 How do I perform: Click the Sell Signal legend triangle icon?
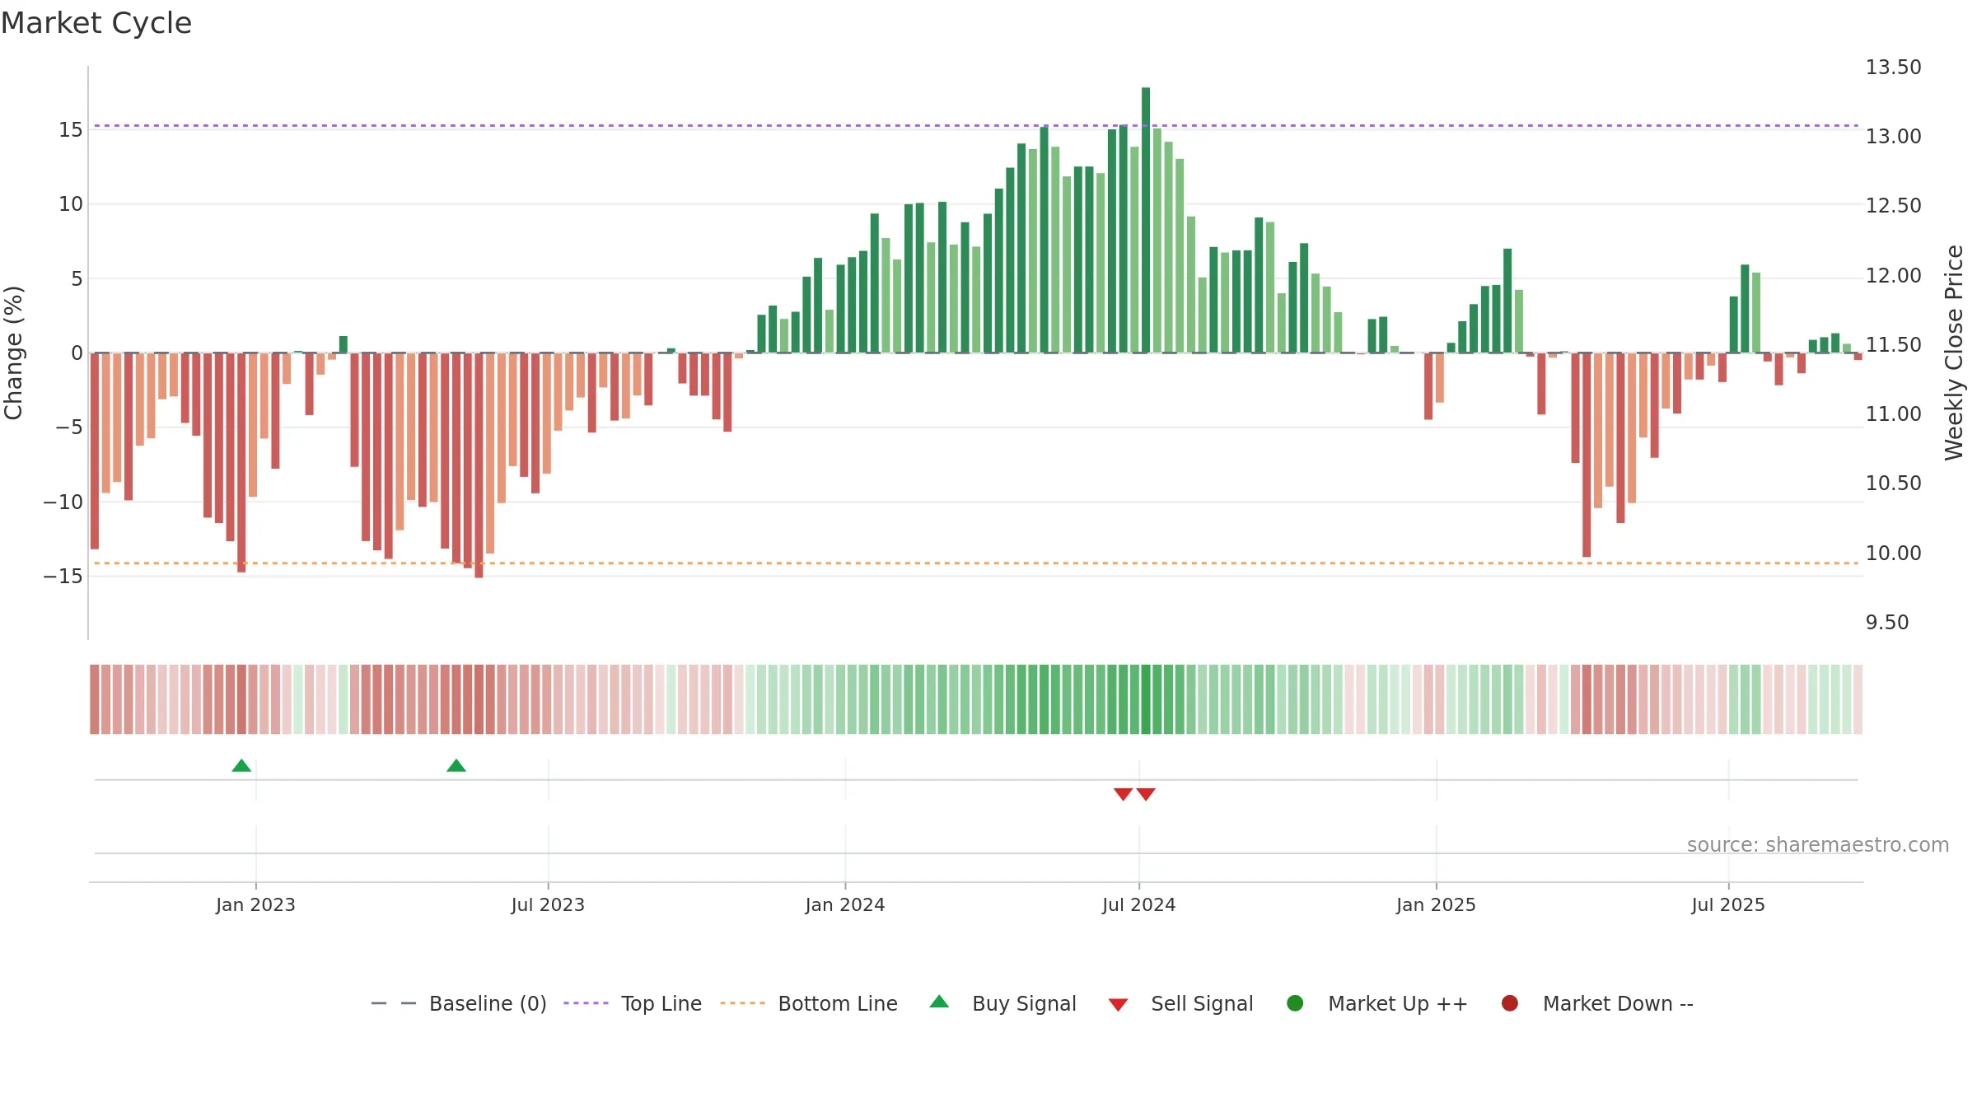coord(1118,1005)
